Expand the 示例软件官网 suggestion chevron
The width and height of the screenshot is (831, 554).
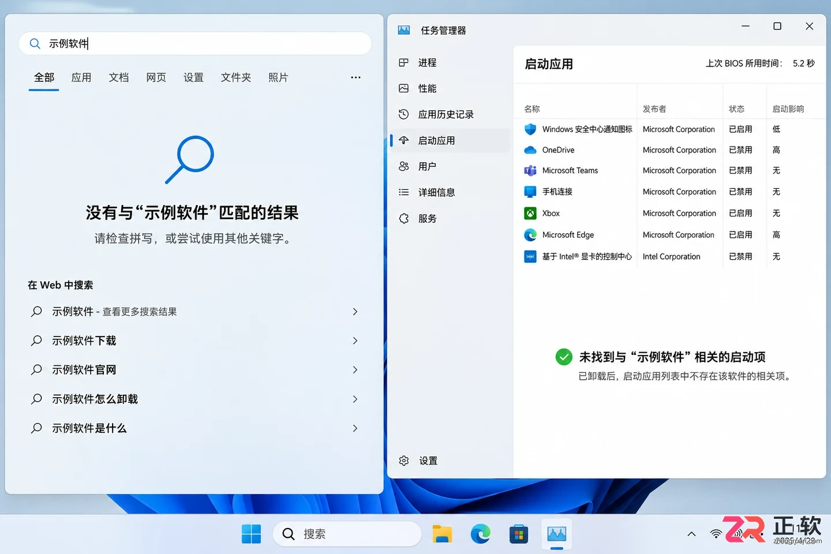coord(355,369)
